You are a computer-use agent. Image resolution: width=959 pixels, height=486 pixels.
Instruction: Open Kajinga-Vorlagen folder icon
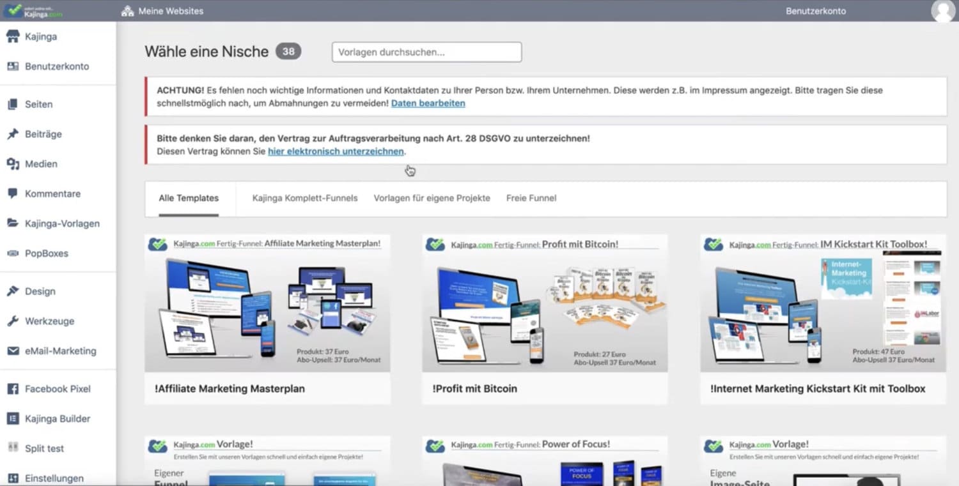(13, 224)
